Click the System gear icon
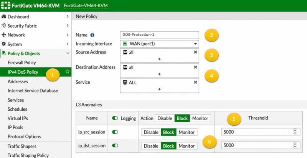Image resolution: width=307 pixels, height=158 pixels. pyautogui.click(x=4, y=44)
